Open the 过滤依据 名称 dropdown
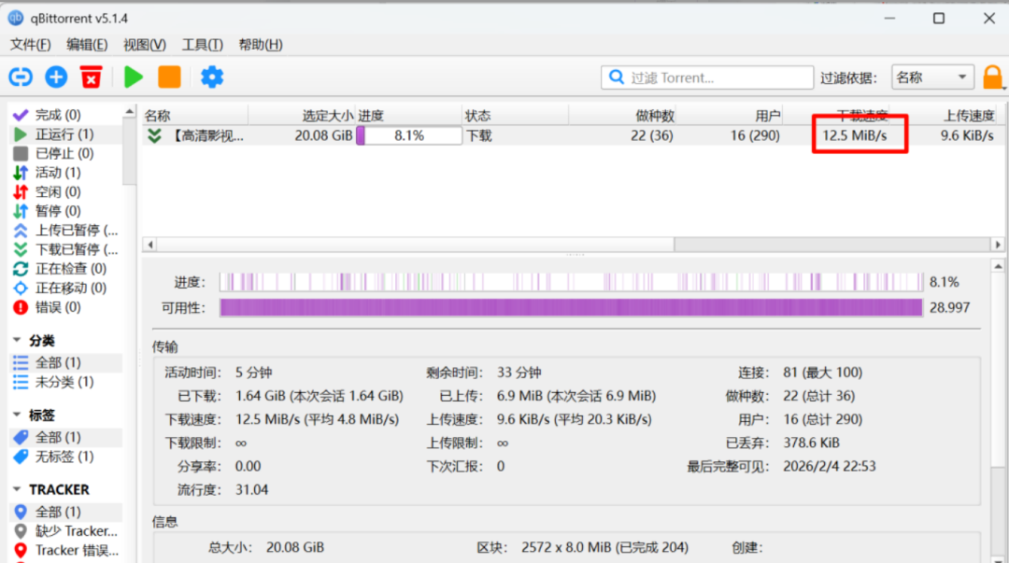This screenshot has height=563, width=1009. [x=931, y=77]
